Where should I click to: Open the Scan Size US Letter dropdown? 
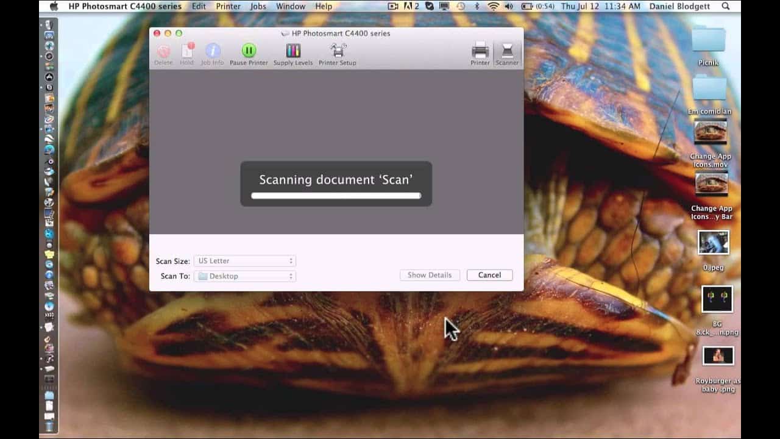244,261
